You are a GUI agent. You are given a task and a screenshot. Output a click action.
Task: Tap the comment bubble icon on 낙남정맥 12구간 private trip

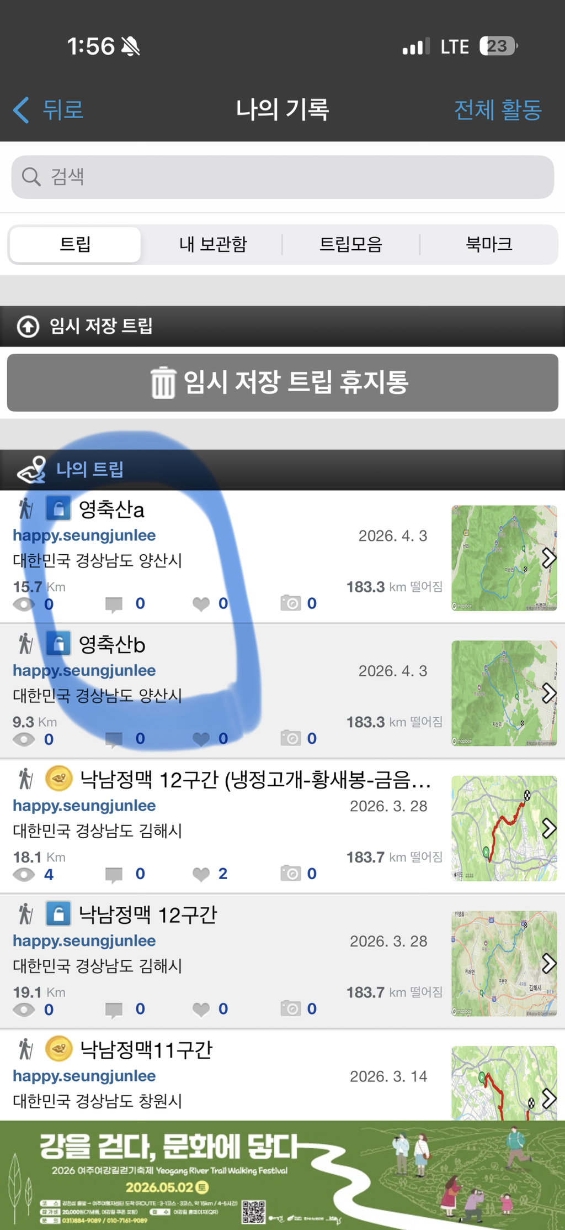click(x=114, y=1010)
